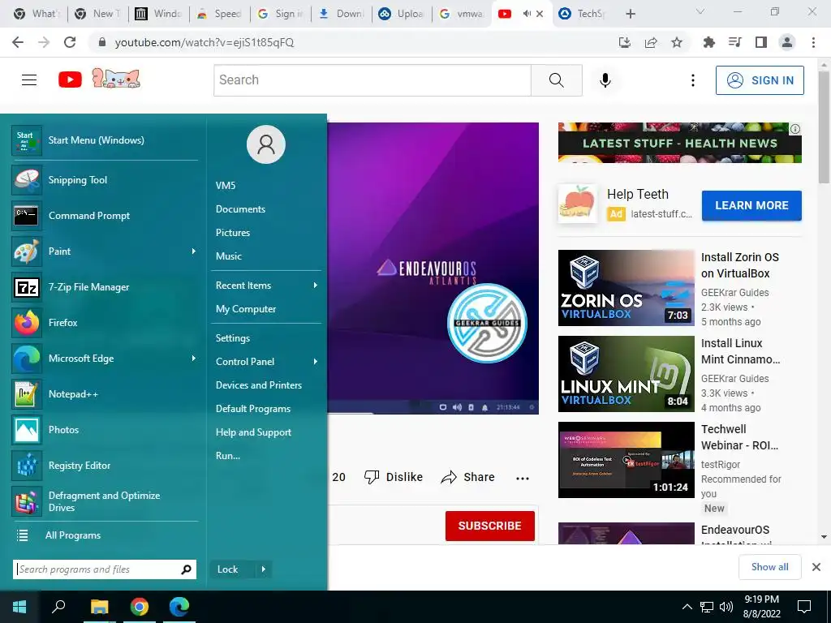Click the volume icon in system tray

click(x=726, y=607)
